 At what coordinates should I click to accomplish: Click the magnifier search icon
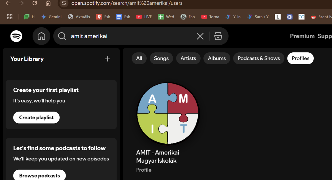click(62, 36)
